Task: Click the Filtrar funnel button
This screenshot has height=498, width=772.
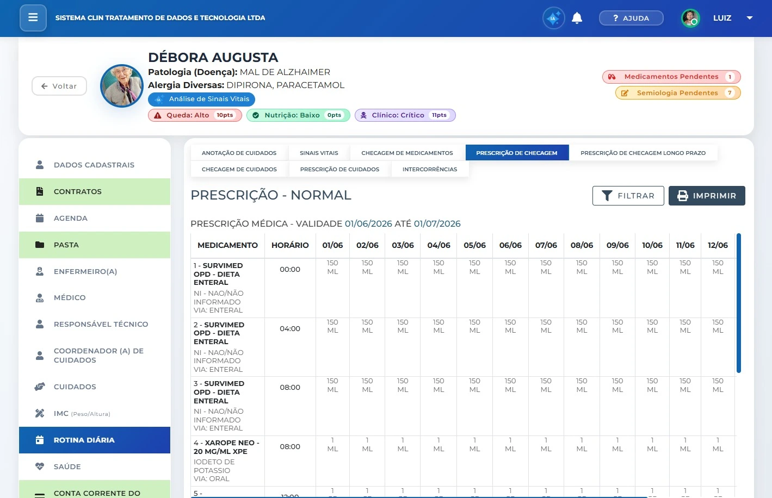Action: tap(628, 196)
